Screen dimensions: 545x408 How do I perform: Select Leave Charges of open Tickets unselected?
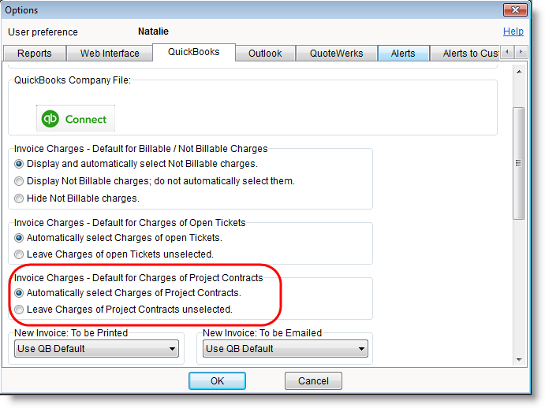20,254
